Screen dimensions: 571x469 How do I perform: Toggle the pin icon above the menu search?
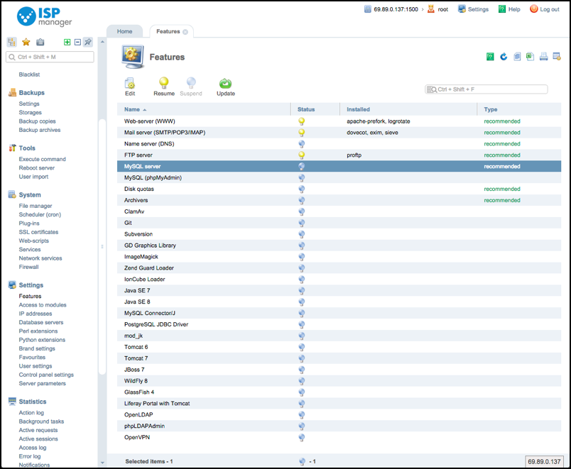coord(87,43)
